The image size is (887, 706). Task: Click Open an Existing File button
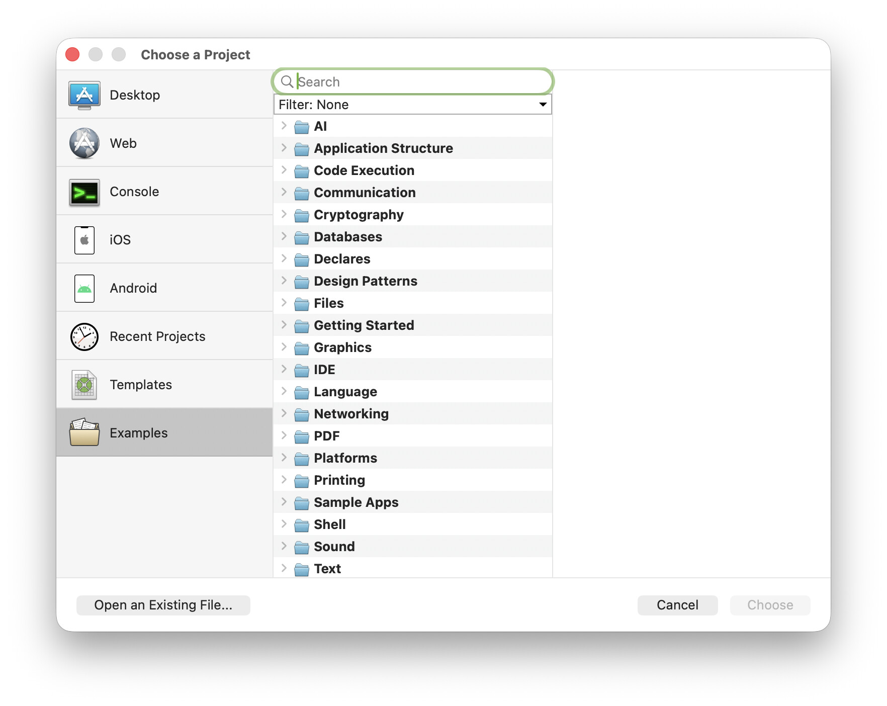pyautogui.click(x=163, y=605)
